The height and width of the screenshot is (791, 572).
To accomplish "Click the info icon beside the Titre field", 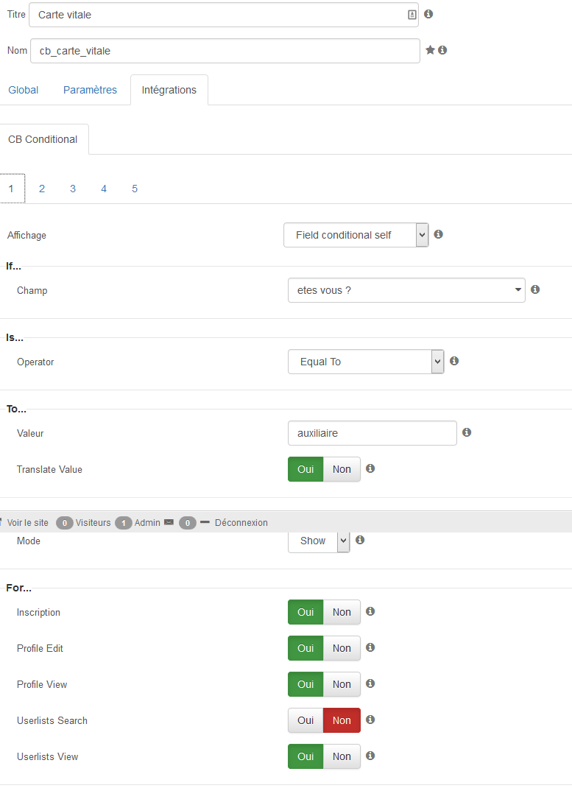I will 428,14.
